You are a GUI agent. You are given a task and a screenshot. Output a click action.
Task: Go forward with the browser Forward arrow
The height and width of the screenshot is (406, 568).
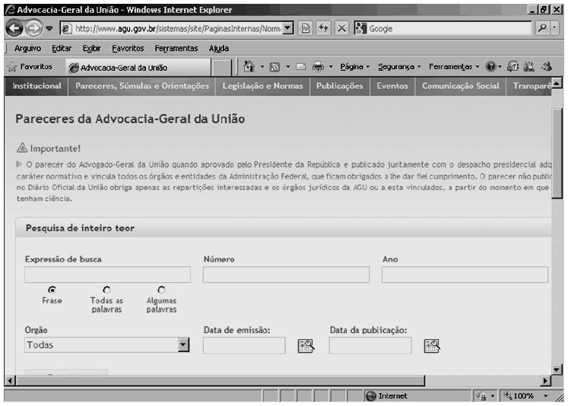pos(33,28)
